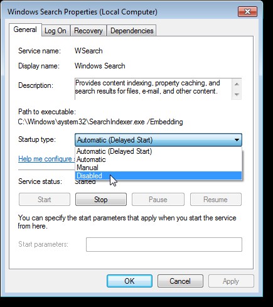Click the OK button
The width and height of the screenshot is (273, 307).
(x=129, y=281)
